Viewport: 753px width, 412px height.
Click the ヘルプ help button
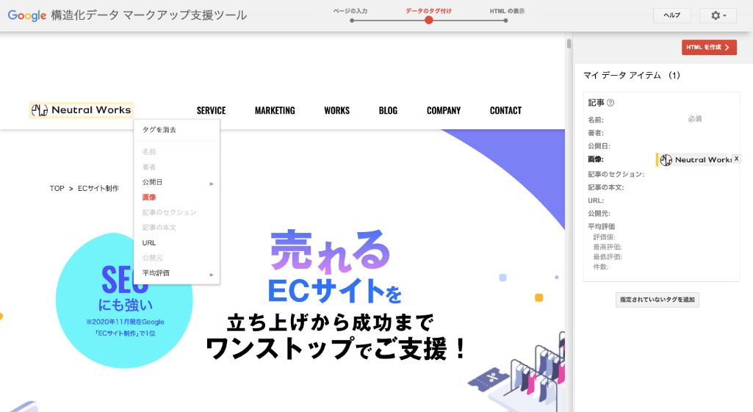pos(671,15)
